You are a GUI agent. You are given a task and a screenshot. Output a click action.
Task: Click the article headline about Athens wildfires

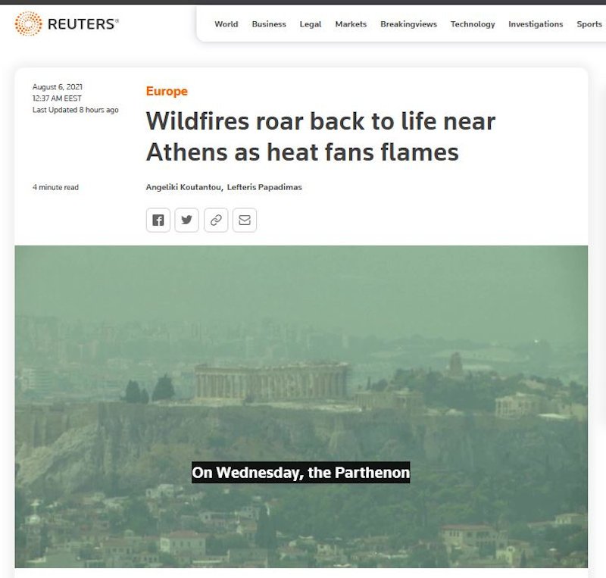point(320,136)
